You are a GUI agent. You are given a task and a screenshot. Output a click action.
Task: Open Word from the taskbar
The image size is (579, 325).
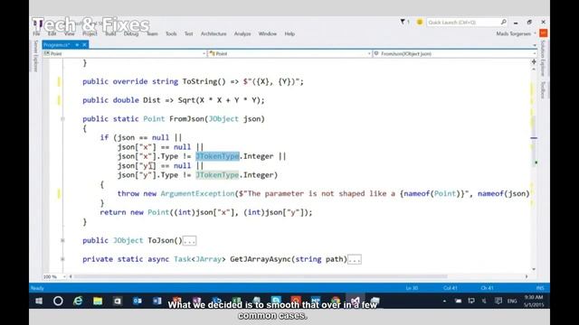coord(157,301)
